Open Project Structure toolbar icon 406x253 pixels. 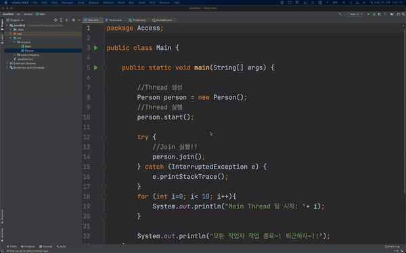click(x=392, y=14)
